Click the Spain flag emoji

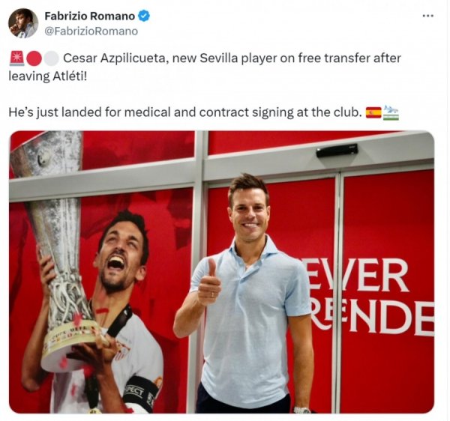[373, 112]
